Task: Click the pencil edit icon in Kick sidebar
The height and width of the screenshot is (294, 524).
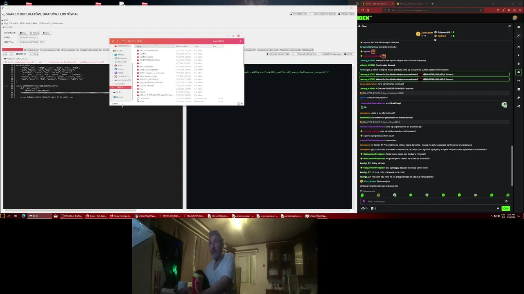Action: 518,36
